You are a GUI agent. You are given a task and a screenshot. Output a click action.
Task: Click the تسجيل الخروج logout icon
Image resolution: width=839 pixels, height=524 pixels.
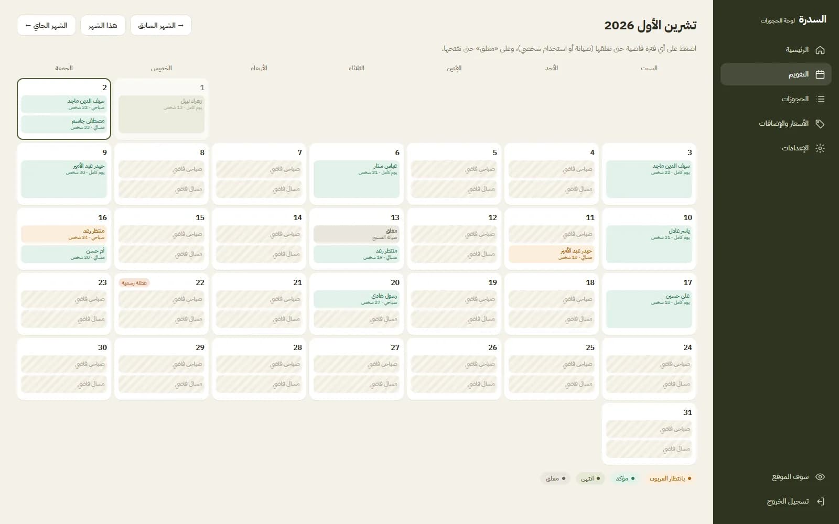[820, 501]
